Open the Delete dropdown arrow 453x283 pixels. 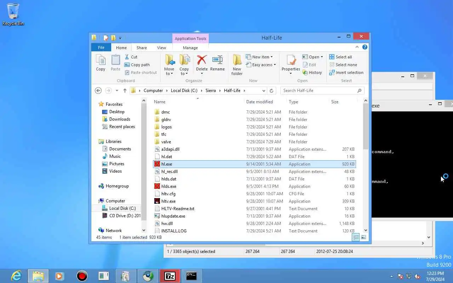(202, 74)
